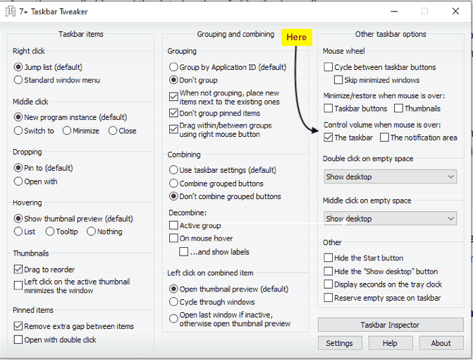Enable Cycle between taskbar buttons checkbox
This screenshot has width=473, height=360.
click(x=328, y=67)
